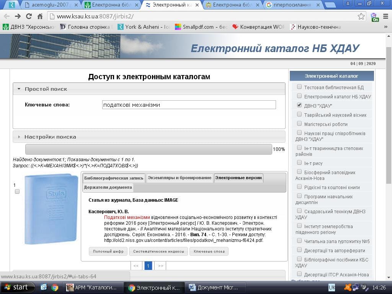Click the date text 04 | 09 | 2020
Viewport: 392px width, 294px height.
(x=363, y=64)
